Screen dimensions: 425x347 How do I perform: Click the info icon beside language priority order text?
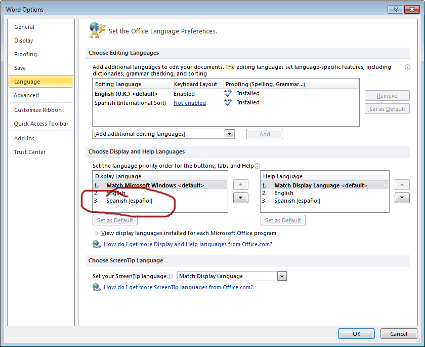(258, 166)
